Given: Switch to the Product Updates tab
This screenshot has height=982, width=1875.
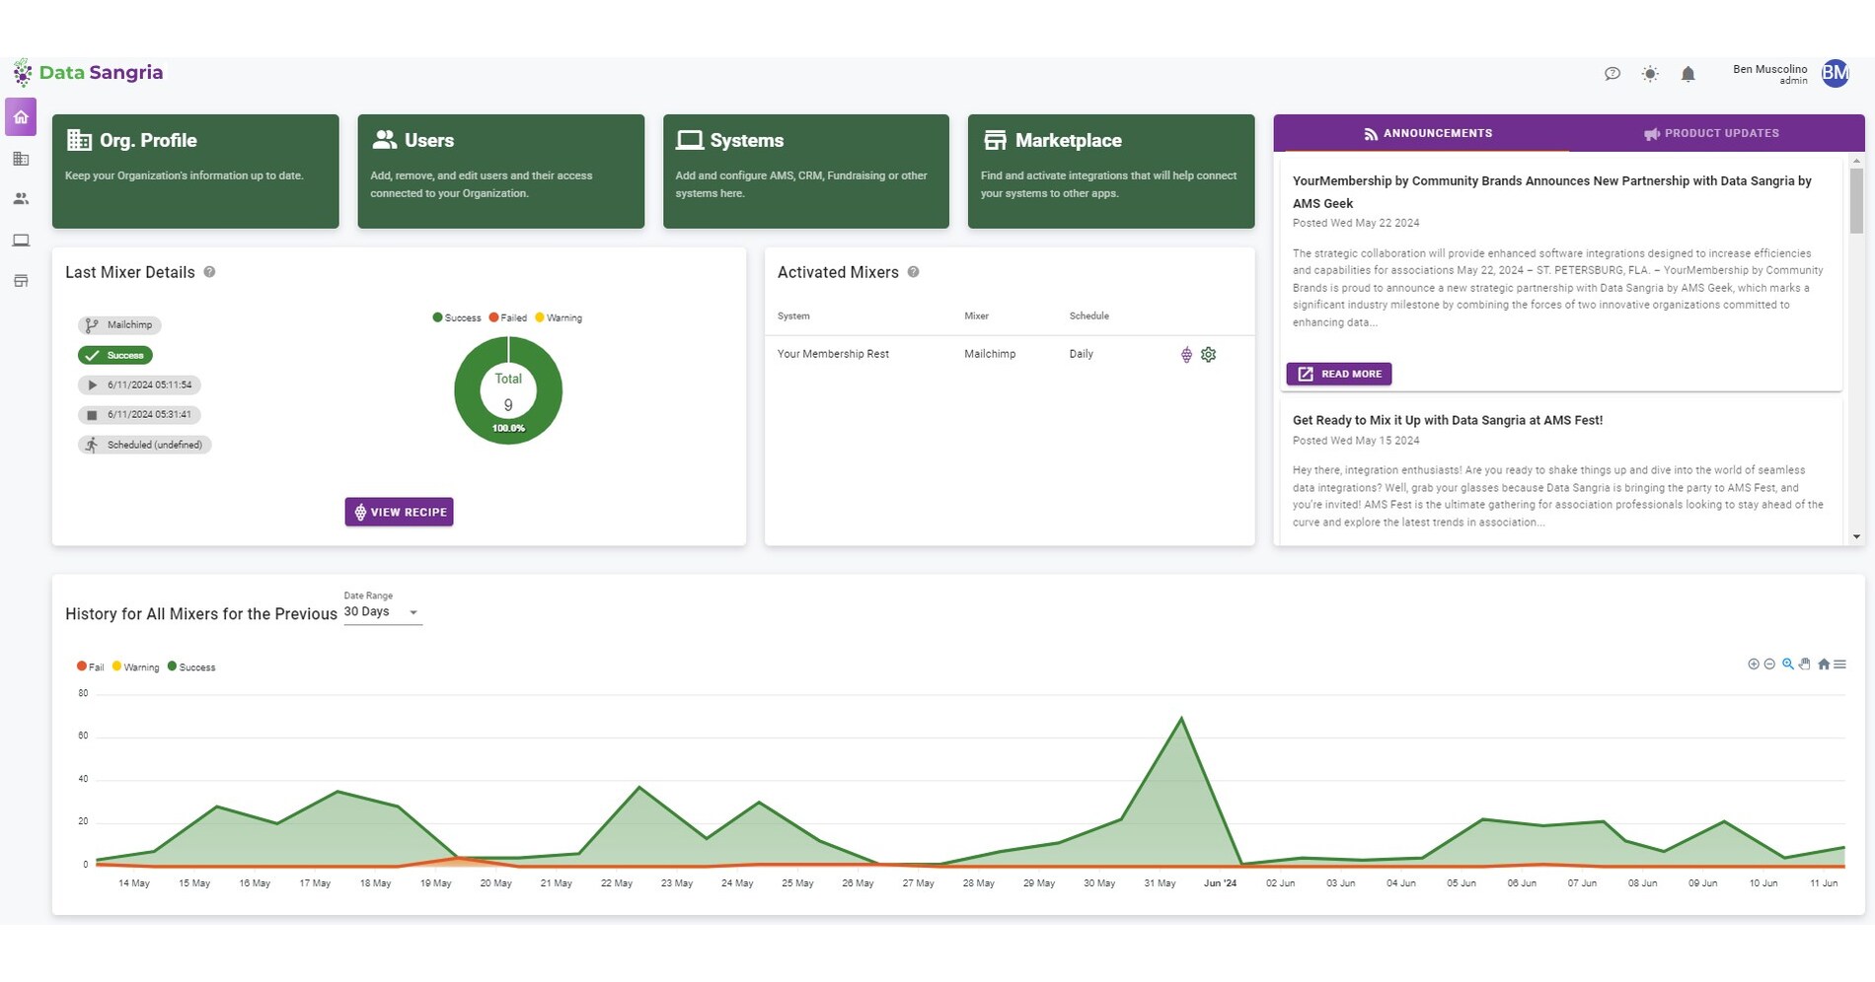Looking at the screenshot, I should click(1712, 133).
